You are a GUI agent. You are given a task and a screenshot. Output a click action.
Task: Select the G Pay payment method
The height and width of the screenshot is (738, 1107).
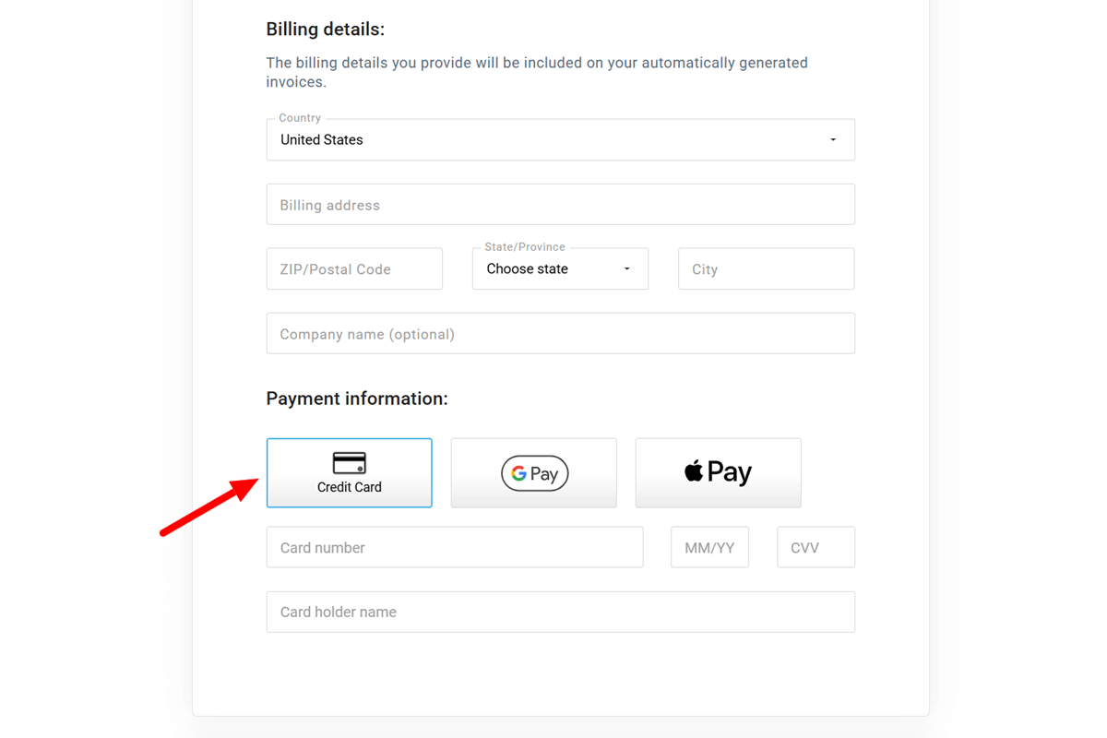click(x=533, y=472)
